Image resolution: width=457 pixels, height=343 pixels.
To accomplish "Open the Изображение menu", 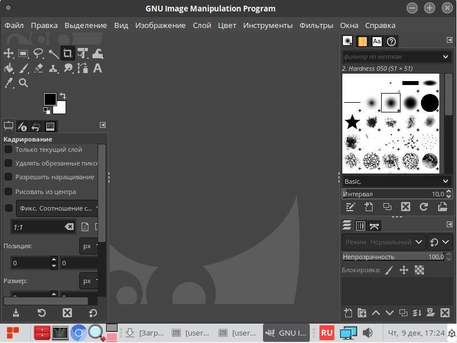I will 160,25.
